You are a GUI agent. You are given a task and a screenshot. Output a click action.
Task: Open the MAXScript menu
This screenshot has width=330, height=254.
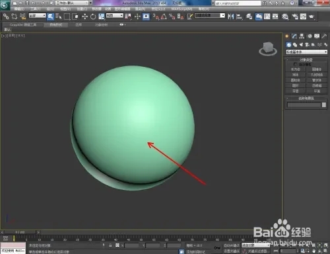[x=181, y=9]
